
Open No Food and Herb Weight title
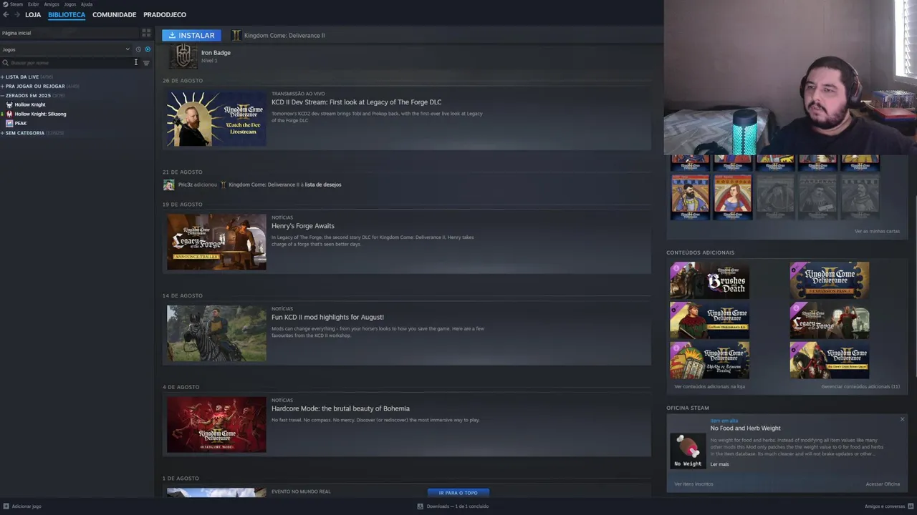tap(745, 428)
